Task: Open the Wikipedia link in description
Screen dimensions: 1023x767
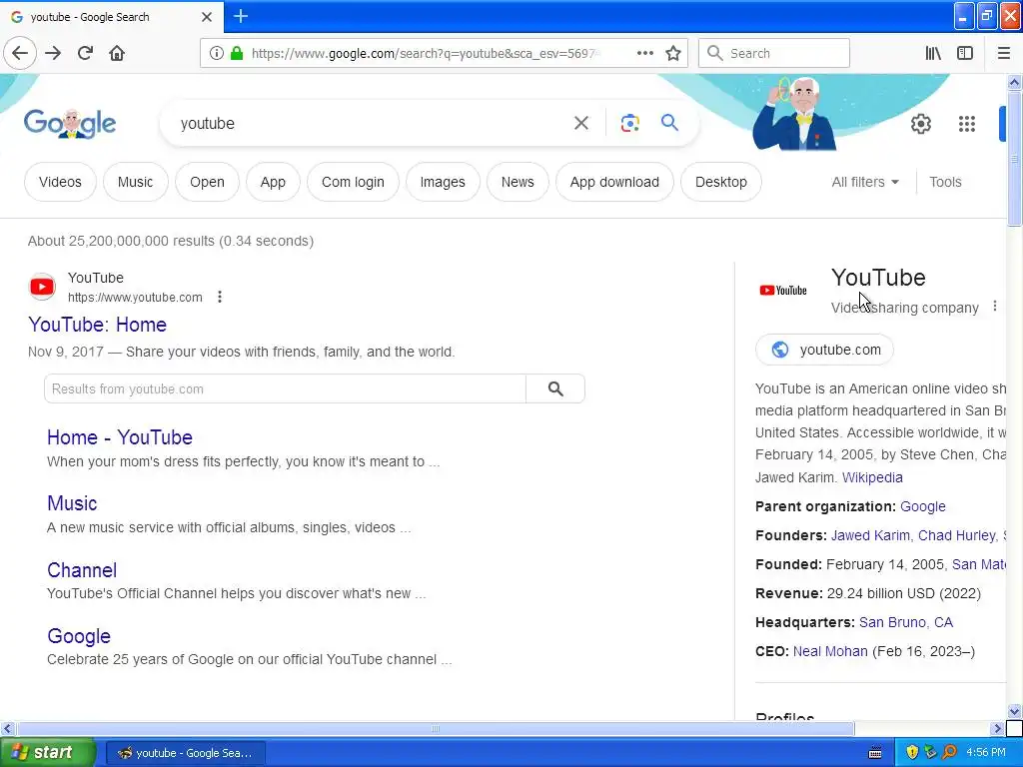Action: click(x=872, y=477)
